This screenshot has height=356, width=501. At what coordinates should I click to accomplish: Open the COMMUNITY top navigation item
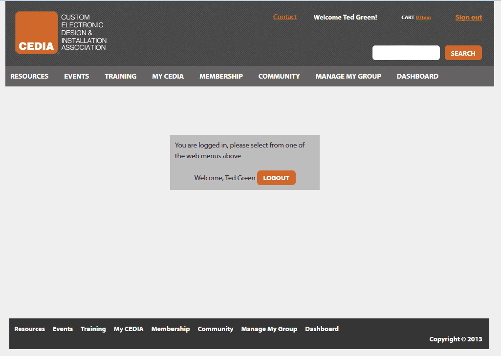tap(279, 76)
